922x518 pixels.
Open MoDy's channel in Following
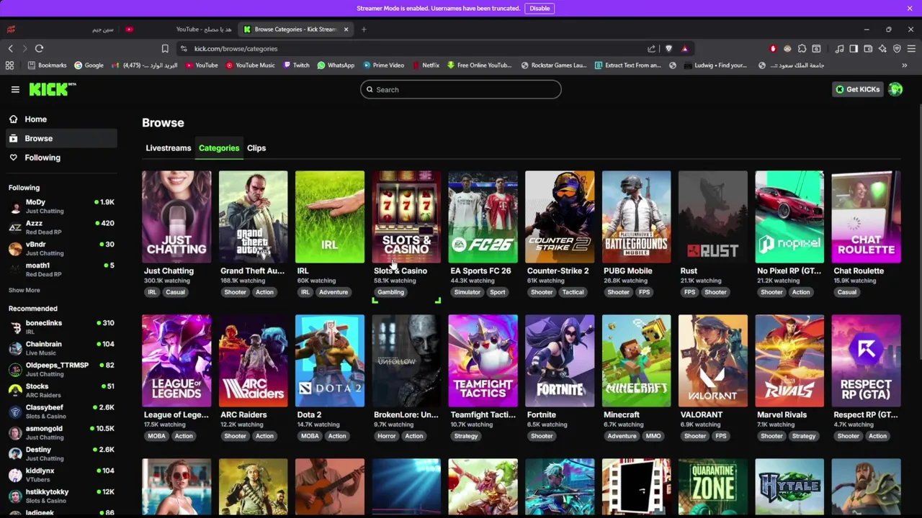point(61,206)
